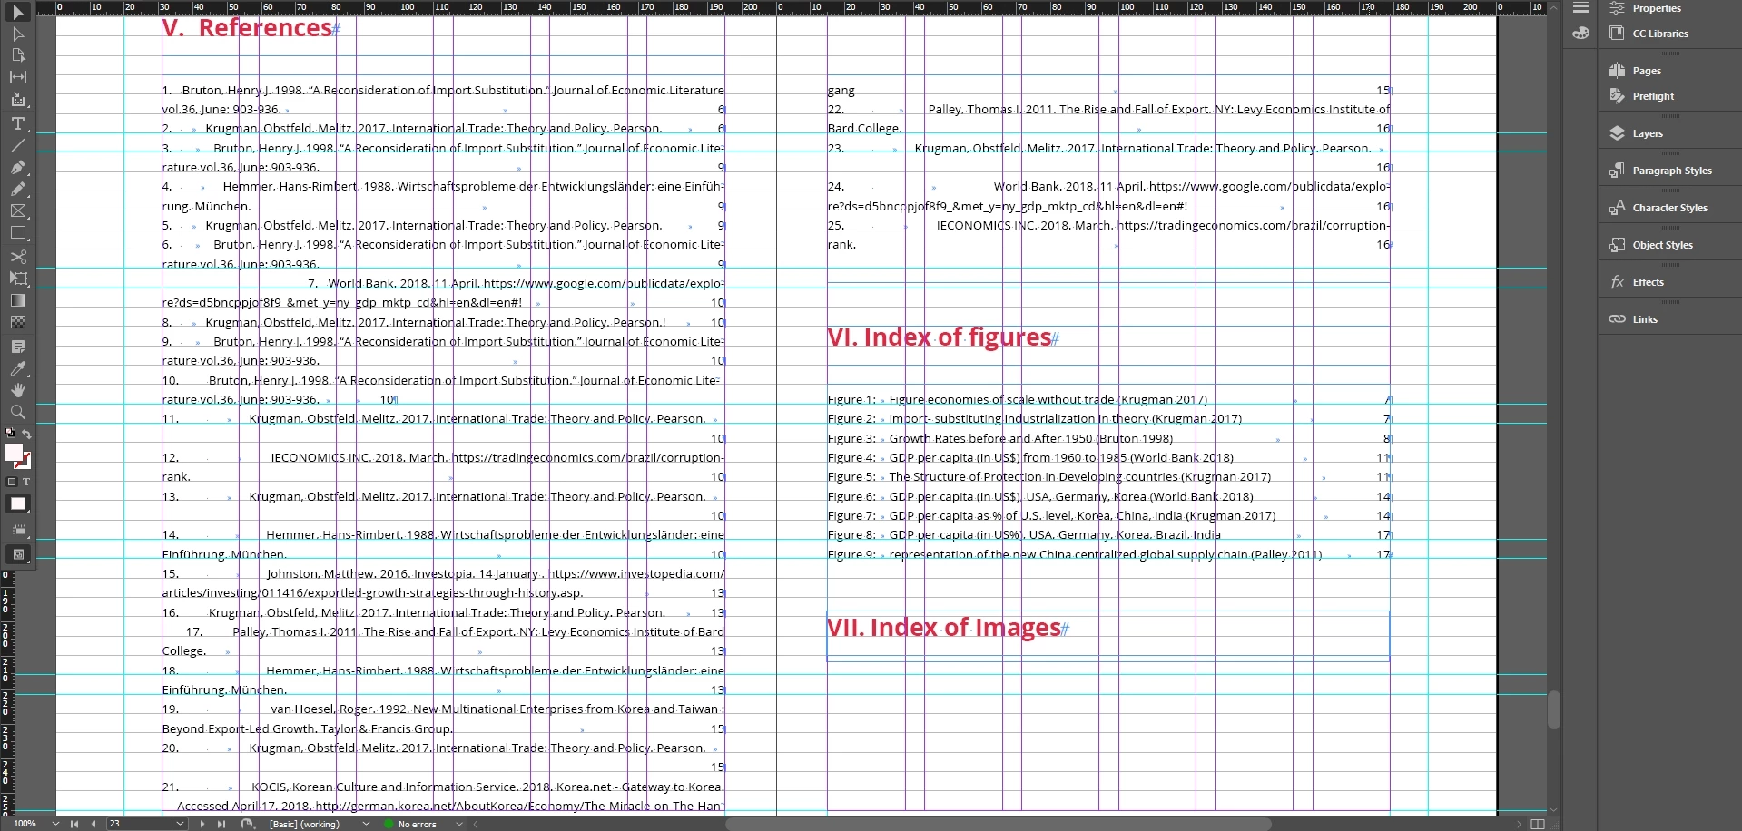This screenshot has height=831, width=1742.
Task: Select the Page tool
Action: [17, 55]
